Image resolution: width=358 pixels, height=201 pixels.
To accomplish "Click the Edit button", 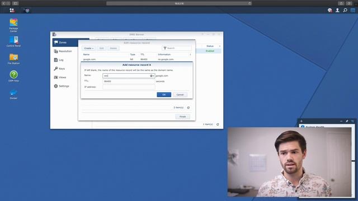I will click(x=102, y=49).
